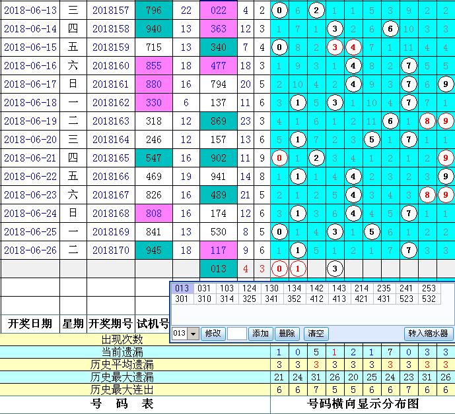
Task: Click the date cell 2018-06-13
Action: (x=30, y=11)
